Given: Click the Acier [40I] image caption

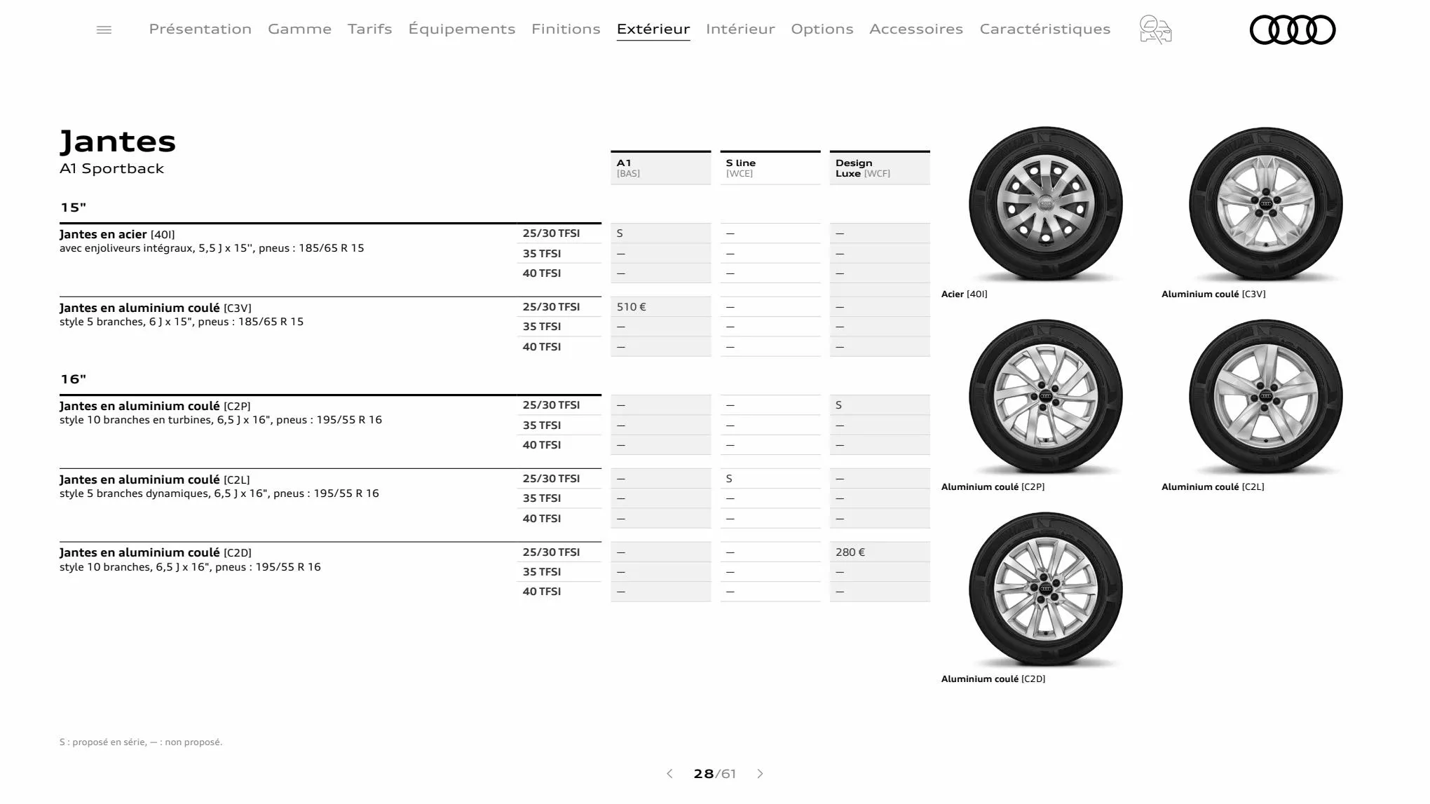Looking at the screenshot, I should [x=964, y=294].
